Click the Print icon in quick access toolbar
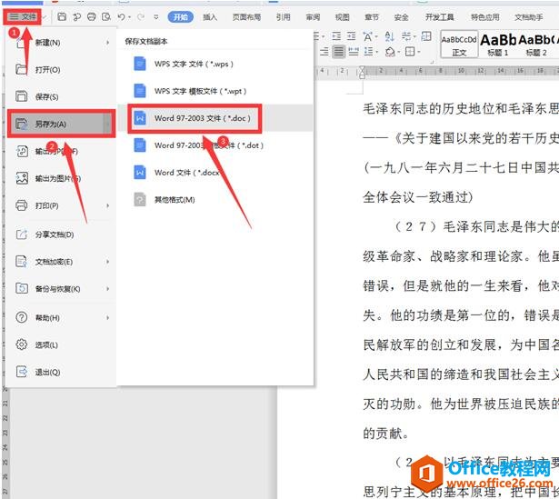 tap(91, 16)
